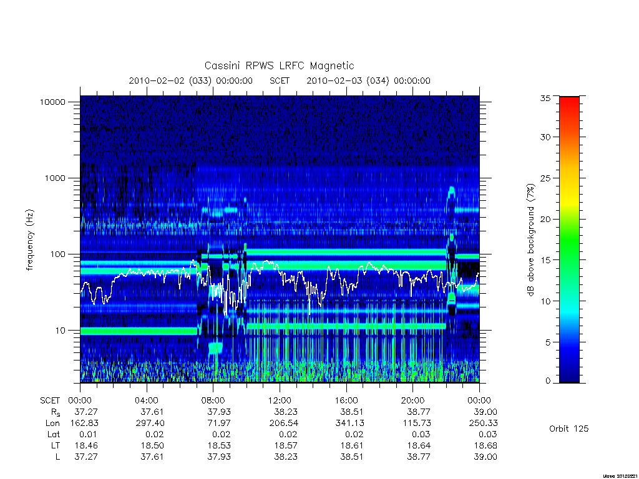Viewport: 639px width, 479px height.
Task: Click the Rs value '38.23'
Action: click(x=286, y=412)
